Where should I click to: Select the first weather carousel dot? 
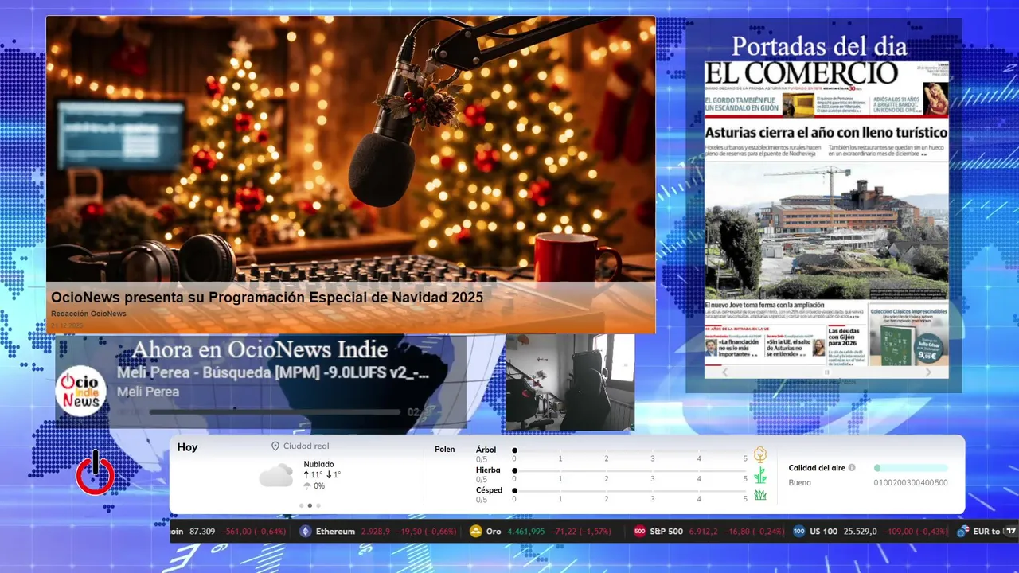pyautogui.click(x=301, y=505)
